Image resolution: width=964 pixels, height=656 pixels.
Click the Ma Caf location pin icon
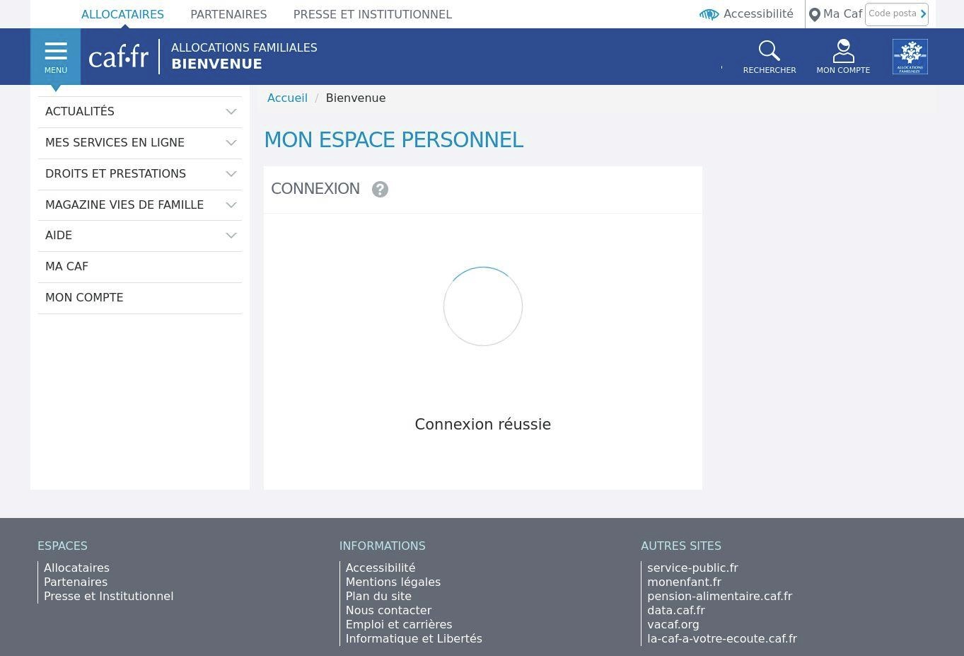click(x=814, y=14)
